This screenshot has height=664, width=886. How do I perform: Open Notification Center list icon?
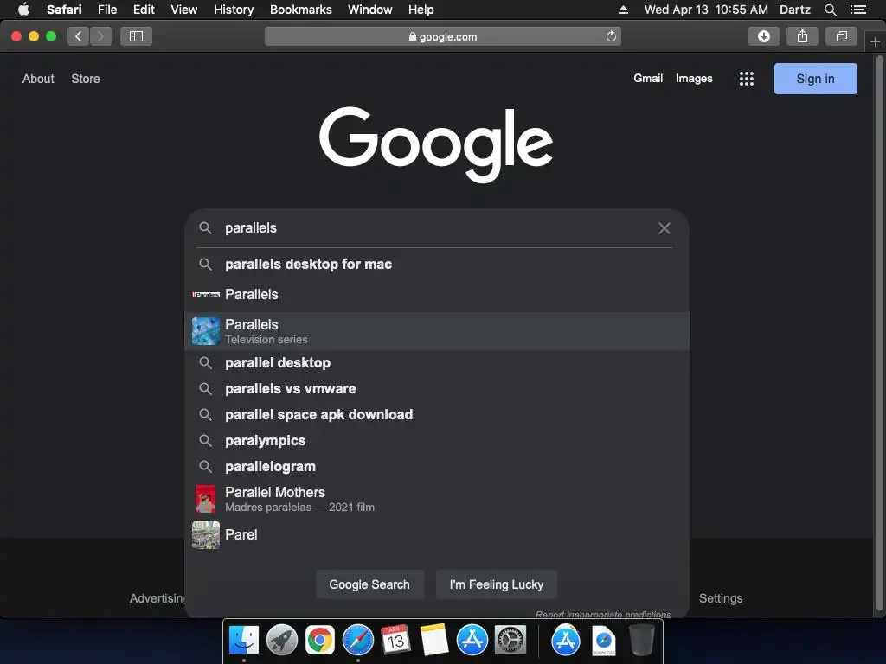click(858, 10)
